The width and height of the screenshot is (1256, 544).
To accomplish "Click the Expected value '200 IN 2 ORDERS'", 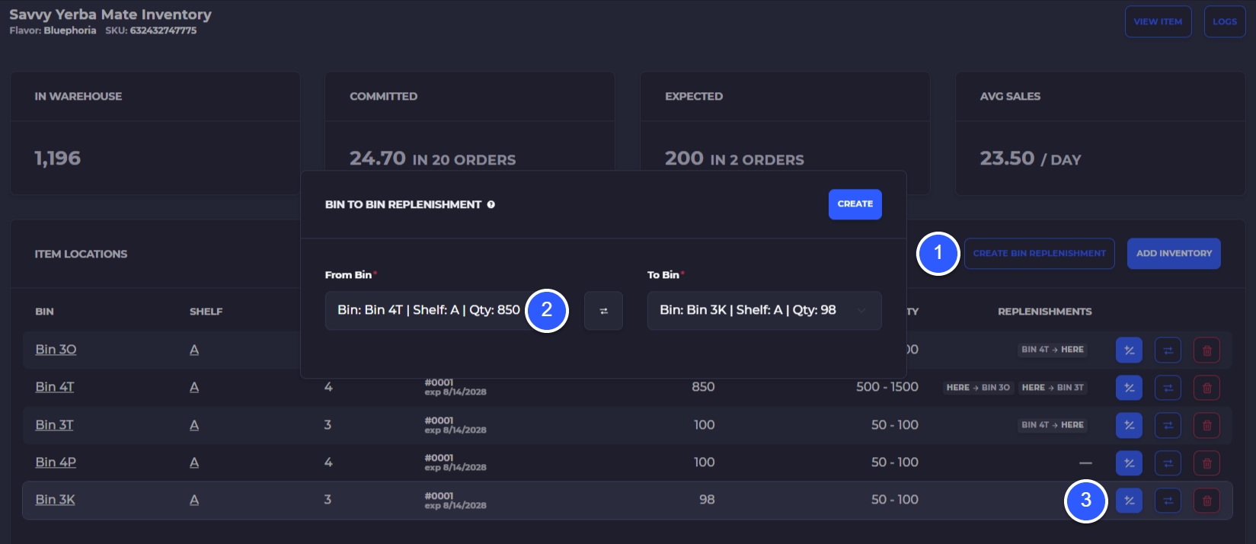I will click(734, 158).
